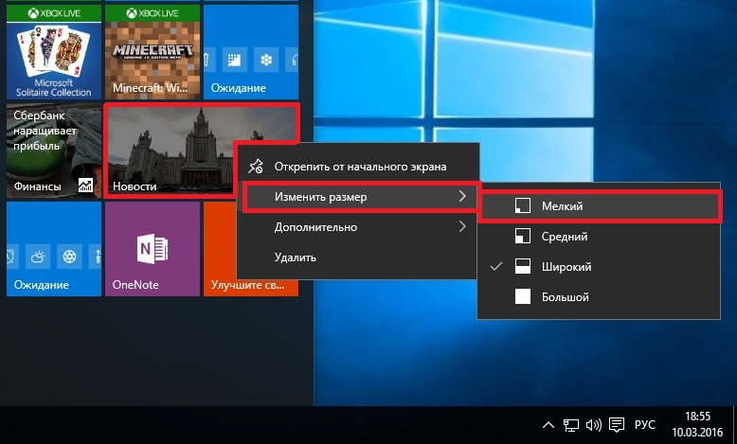Screen dimensions: 737x444
Task: Launch the Minecraft Windows 10 Edition tile
Action: 153,52
